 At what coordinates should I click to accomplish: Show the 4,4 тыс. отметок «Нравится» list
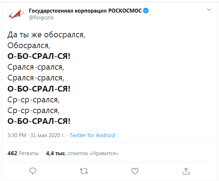point(82,153)
